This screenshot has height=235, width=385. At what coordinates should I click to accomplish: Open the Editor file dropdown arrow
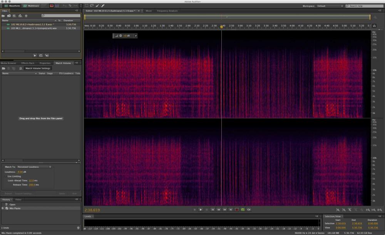(x=139, y=11)
